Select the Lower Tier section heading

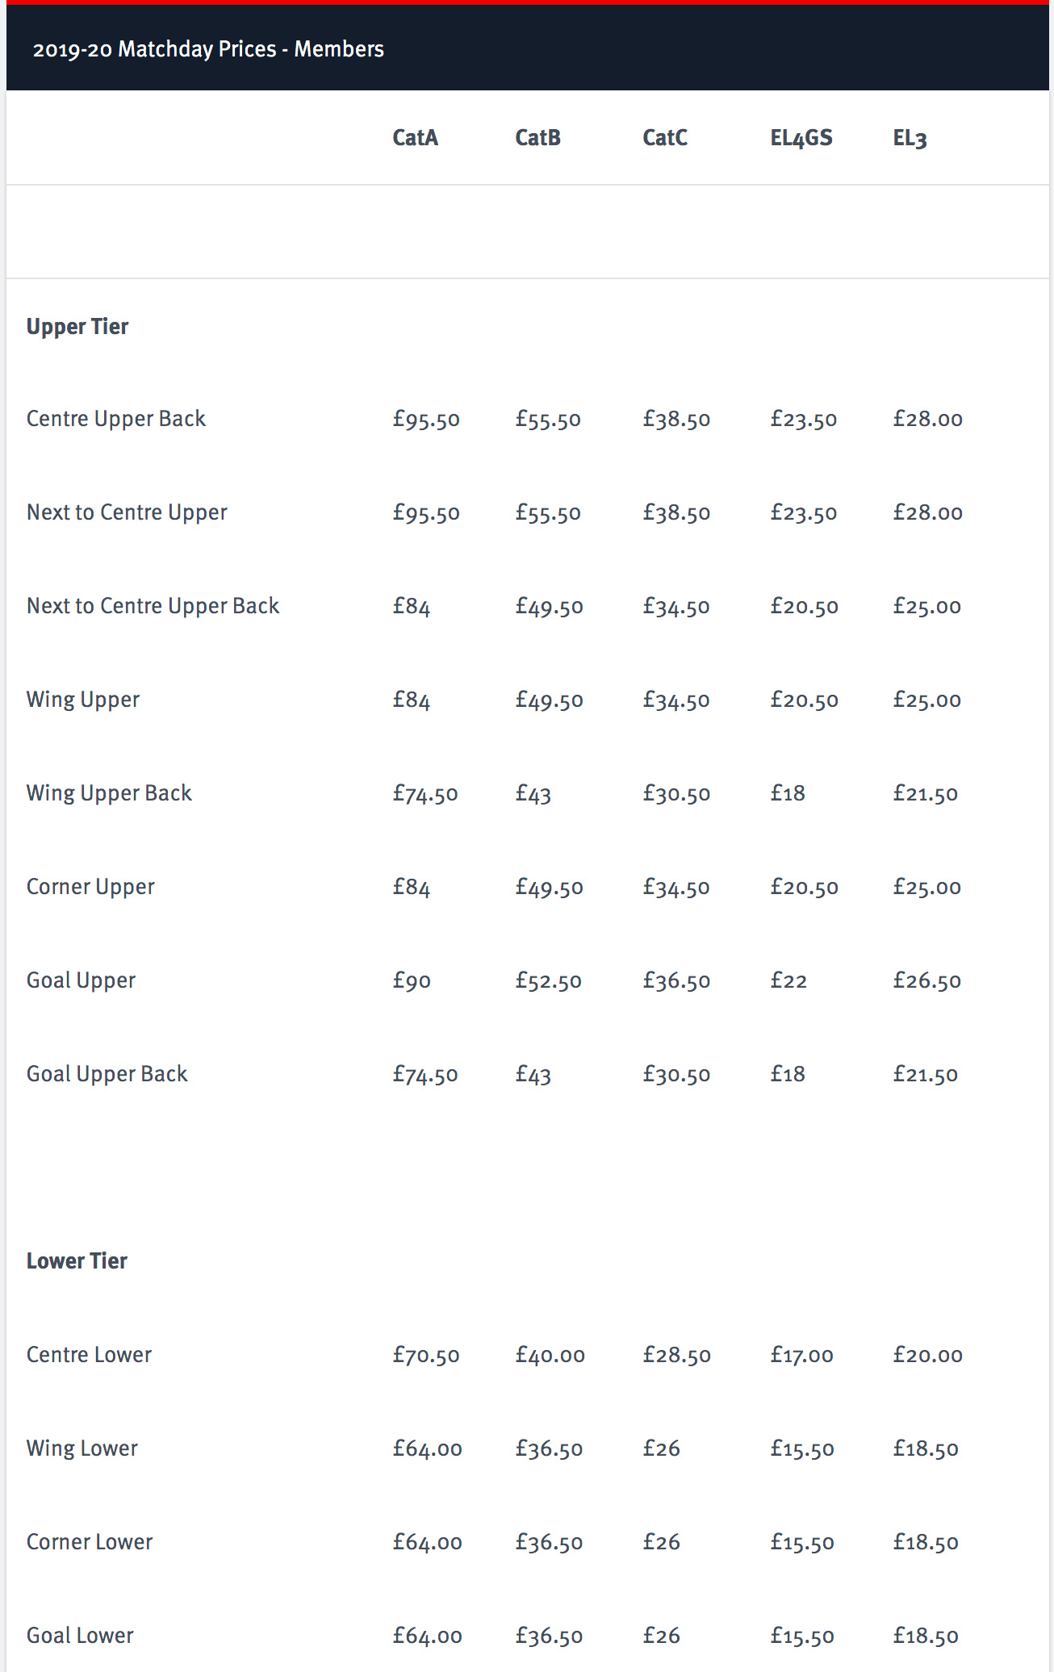point(77,1261)
